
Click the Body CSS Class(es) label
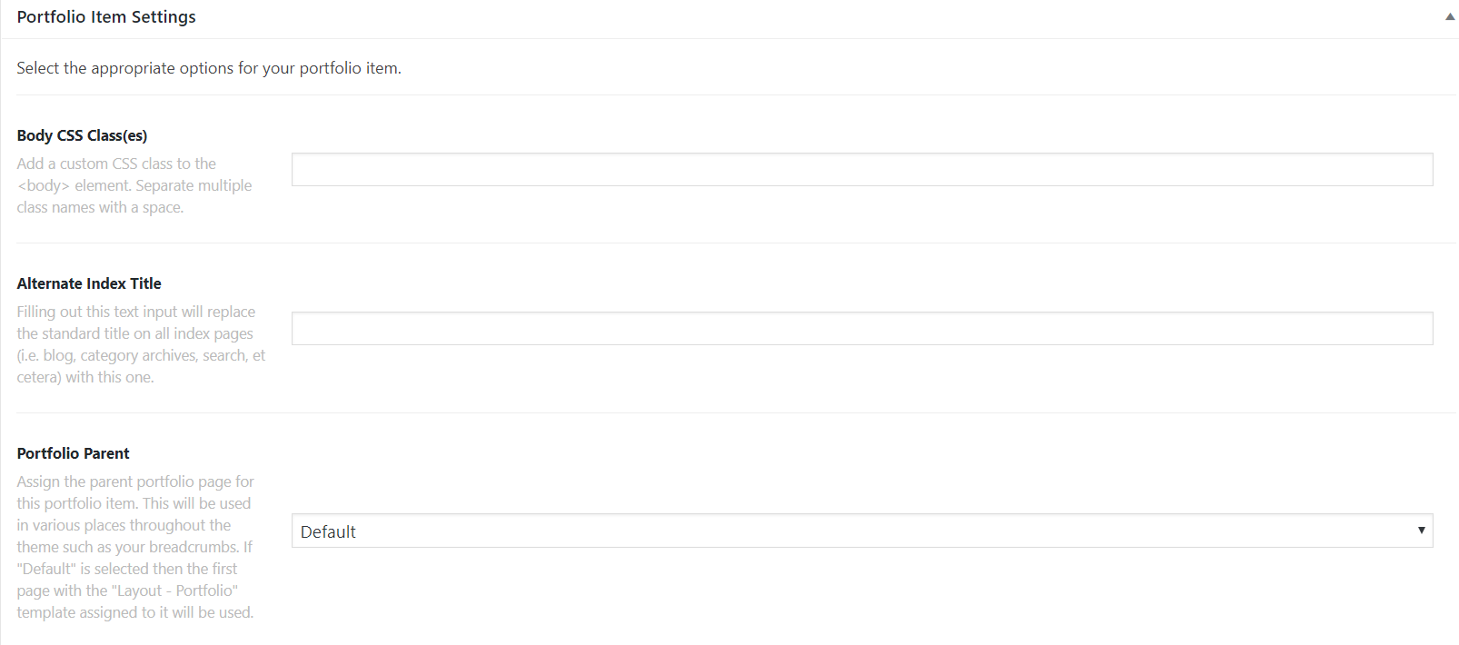(82, 134)
